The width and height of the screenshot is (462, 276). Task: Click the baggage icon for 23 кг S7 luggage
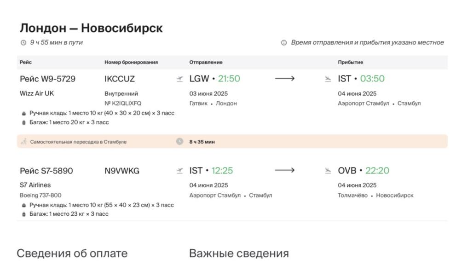pyautogui.click(x=24, y=214)
